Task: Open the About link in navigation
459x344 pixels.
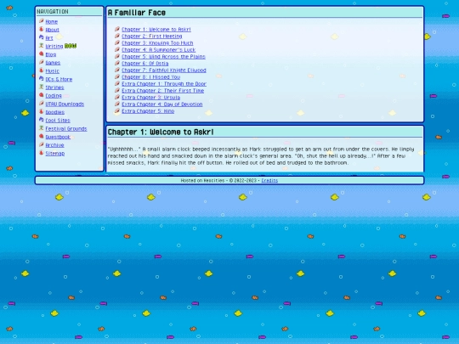Action: click(x=53, y=30)
